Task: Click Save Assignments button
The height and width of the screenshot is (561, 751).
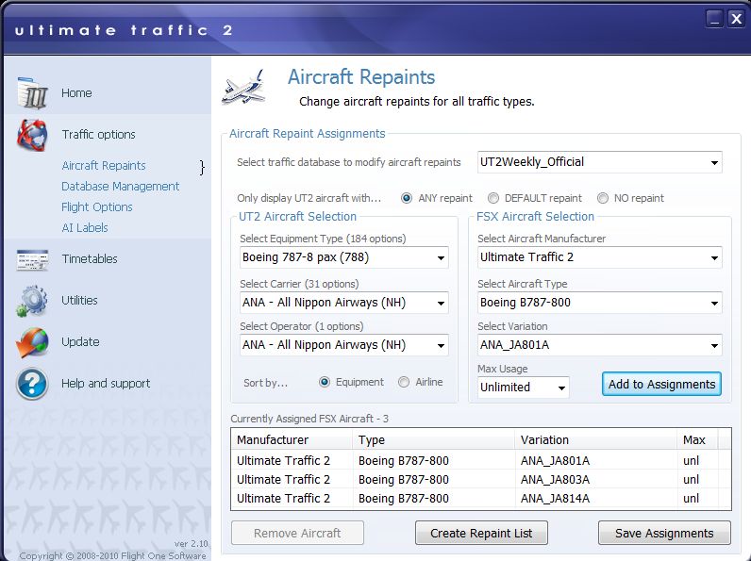Action: click(x=664, y=534)
